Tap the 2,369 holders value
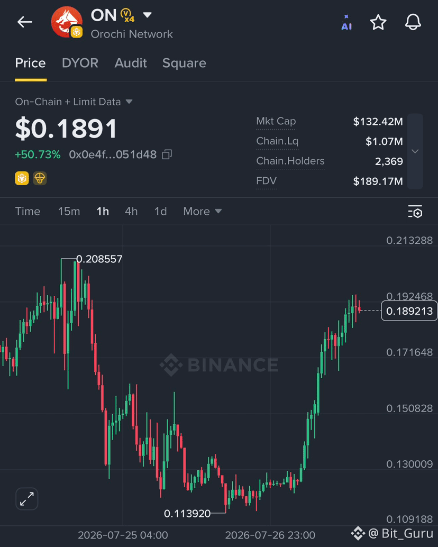 (x=389, y=161)
